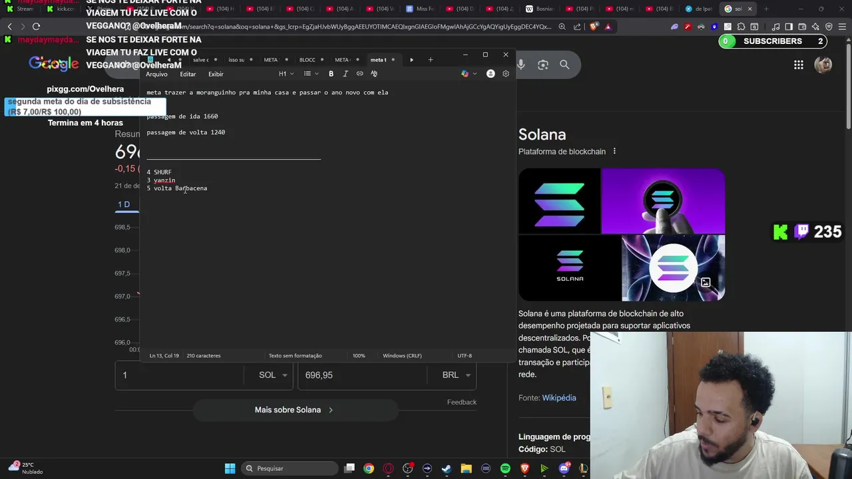
Task: Open File Explorer from taskbar
Action: pos(466,468)
